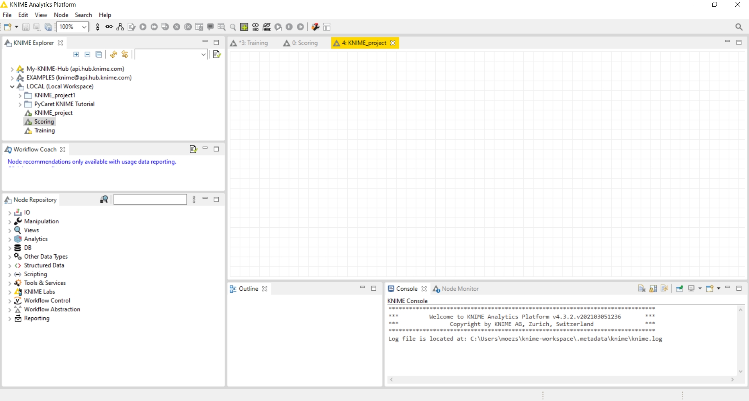749x401 pixels.
Task: Toggle hide node IDs eye icon
Action: coord(255,27)
